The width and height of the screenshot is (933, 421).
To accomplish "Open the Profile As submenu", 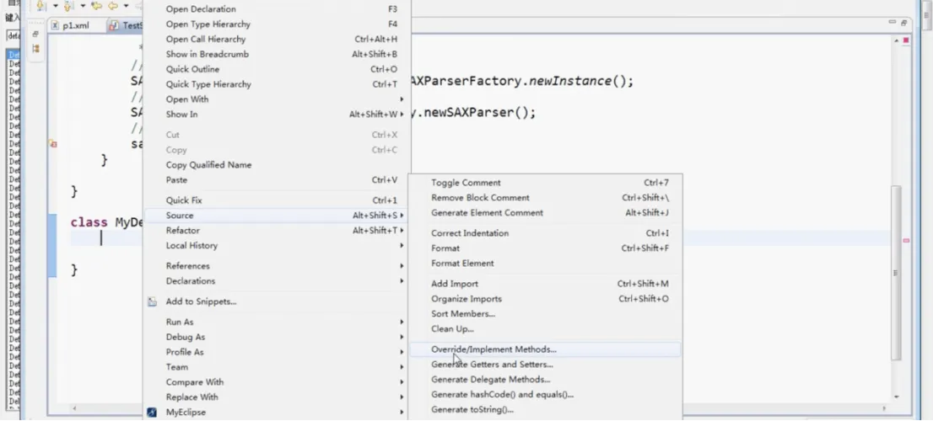I will point(277,352).
